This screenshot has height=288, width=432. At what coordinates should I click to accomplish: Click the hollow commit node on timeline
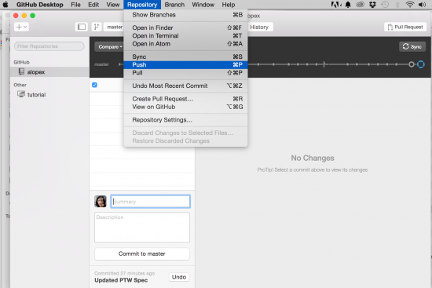tap(412, 64)
